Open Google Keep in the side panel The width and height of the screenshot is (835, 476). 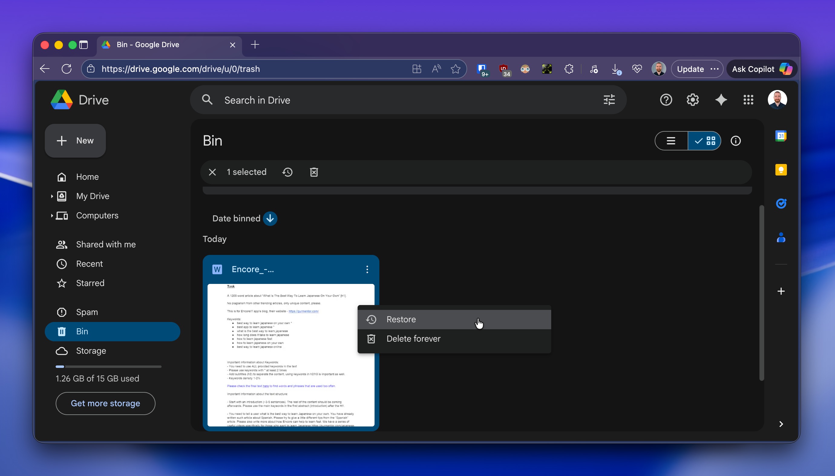[x=782, y=169]
